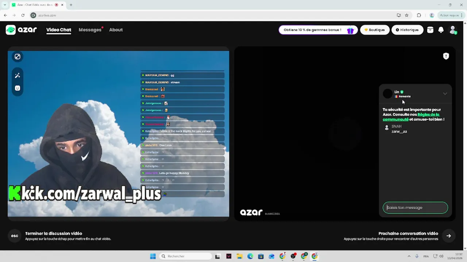Show hidden system tray icons

pyautogui.click(x=409, y=256)
